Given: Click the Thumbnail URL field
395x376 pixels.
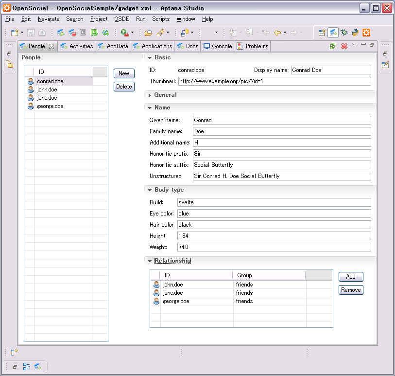Looking at the screenshot, I should tap(275, 81).
